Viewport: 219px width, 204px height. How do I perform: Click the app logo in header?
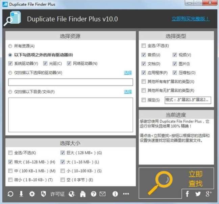click(x=13, y=19)
